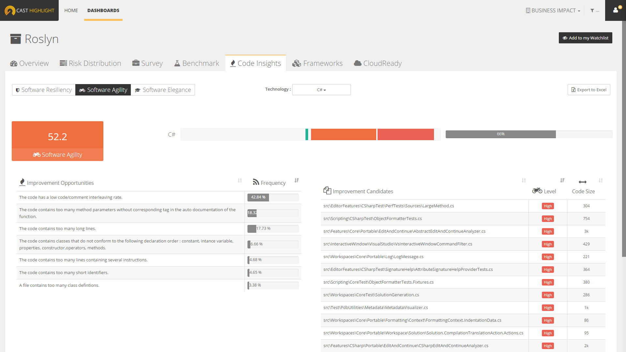
Task: Click the orange segment of C# bar
Action: click(x=343, y=134)
